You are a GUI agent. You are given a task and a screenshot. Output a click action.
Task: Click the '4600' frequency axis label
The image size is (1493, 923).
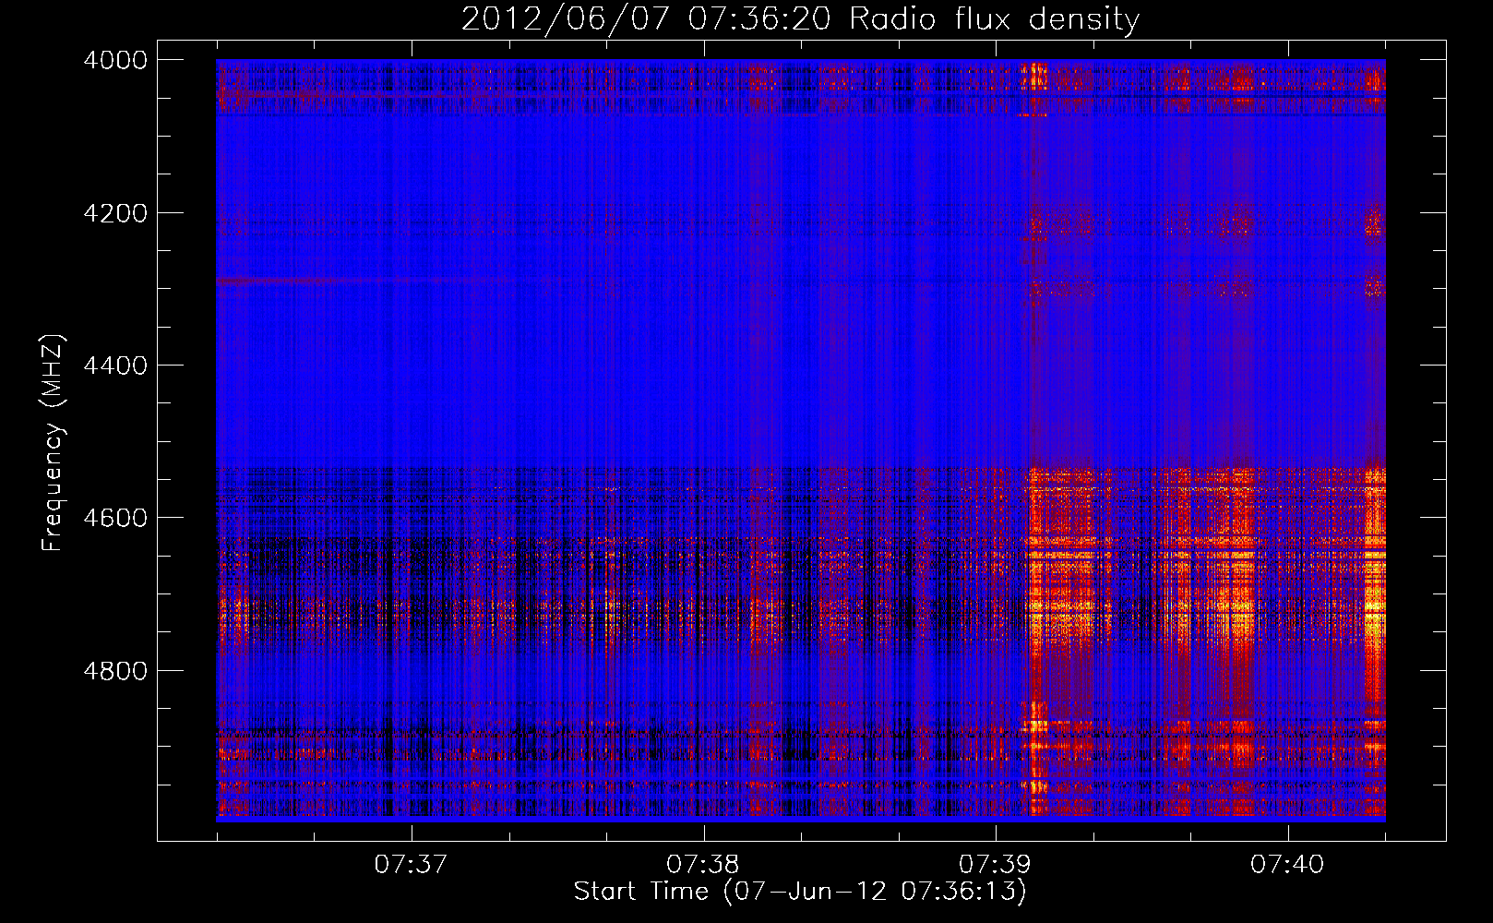point(115,518)
